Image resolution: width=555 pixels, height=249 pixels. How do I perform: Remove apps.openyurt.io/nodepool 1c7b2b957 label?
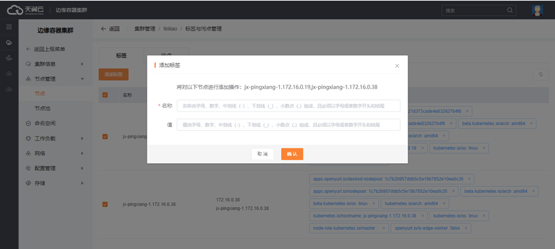click(x=454, y=191)
